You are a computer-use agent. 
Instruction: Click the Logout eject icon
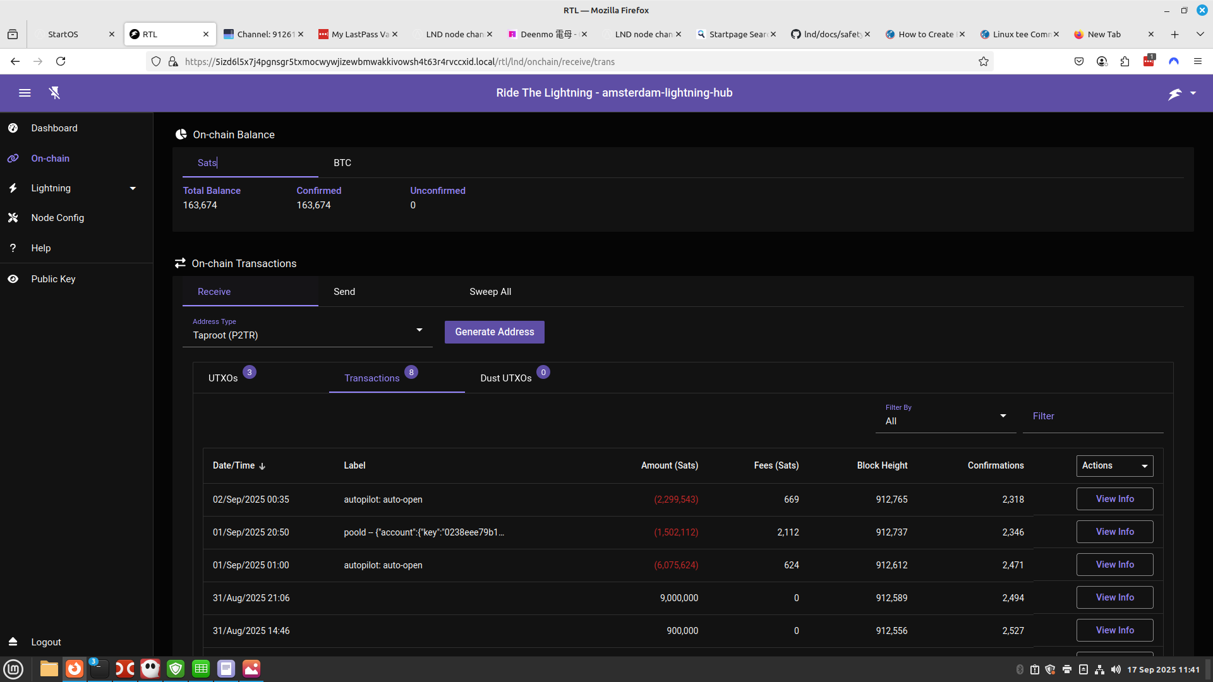tap(13, 642)
